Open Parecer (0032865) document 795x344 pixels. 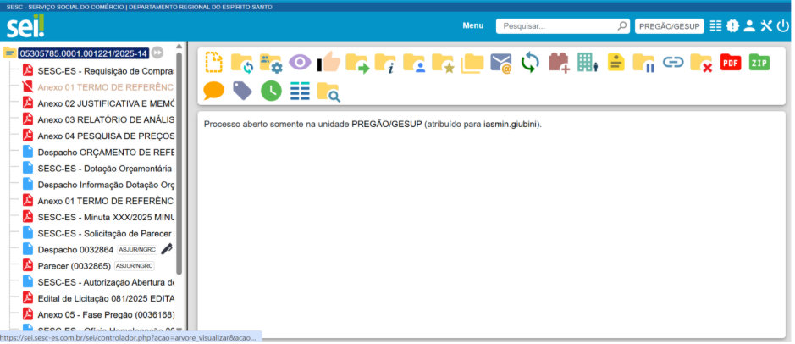75,265
